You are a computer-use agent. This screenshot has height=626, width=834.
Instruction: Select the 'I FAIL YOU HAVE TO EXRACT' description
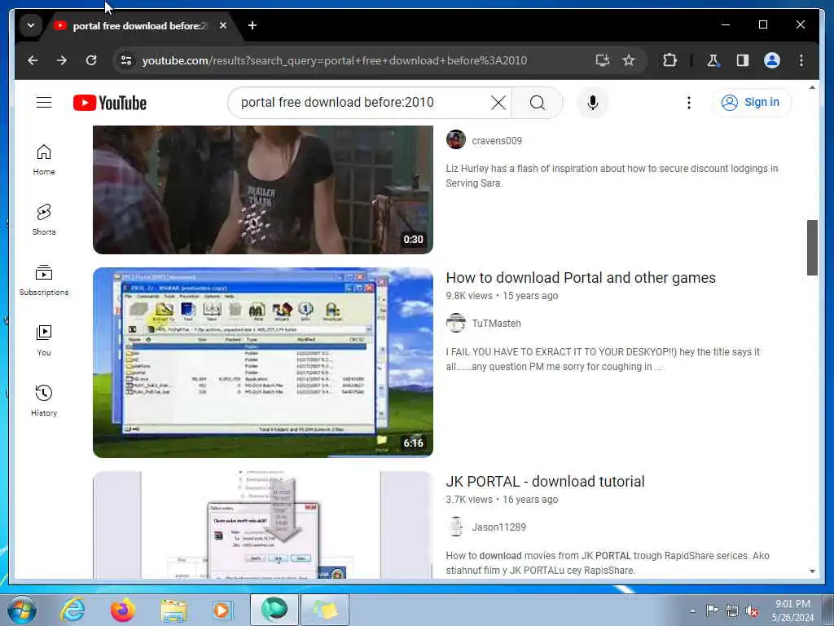click(604, 359)
